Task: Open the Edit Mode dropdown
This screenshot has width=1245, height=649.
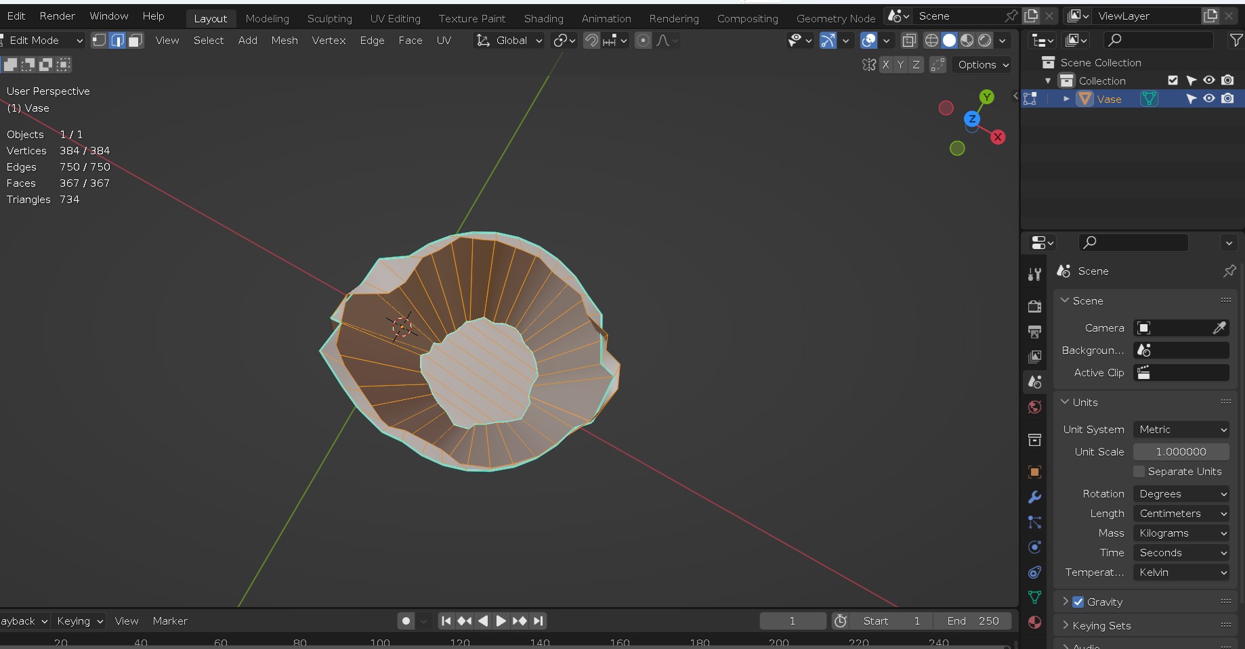Action: [43, 41]
